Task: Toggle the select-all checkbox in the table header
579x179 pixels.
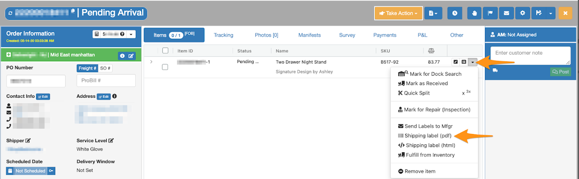Action: pos(165,50)
